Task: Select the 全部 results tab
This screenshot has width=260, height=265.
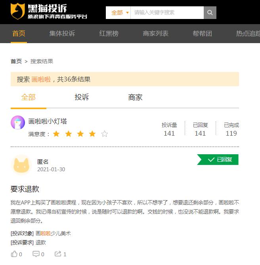Action: click(x=28, y=97)
